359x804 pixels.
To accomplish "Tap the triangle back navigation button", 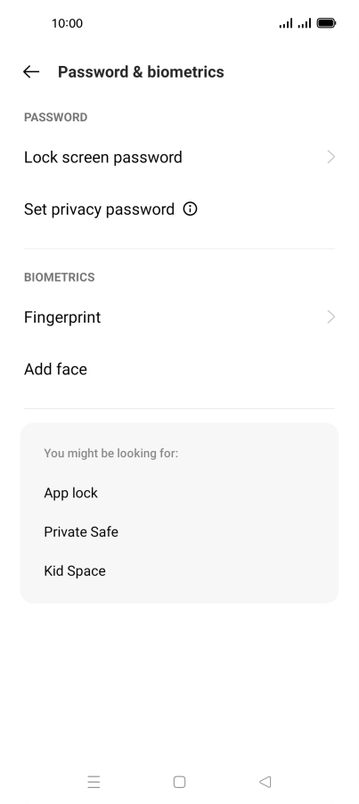I will point(265,782).
